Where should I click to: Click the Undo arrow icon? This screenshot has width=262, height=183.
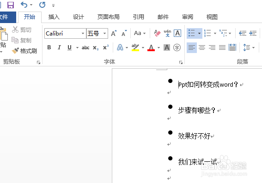click(24, 5)
